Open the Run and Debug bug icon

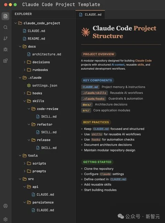coord(5,49)
